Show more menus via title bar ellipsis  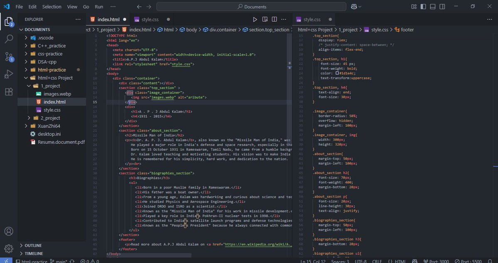click(x=113, y=7)
